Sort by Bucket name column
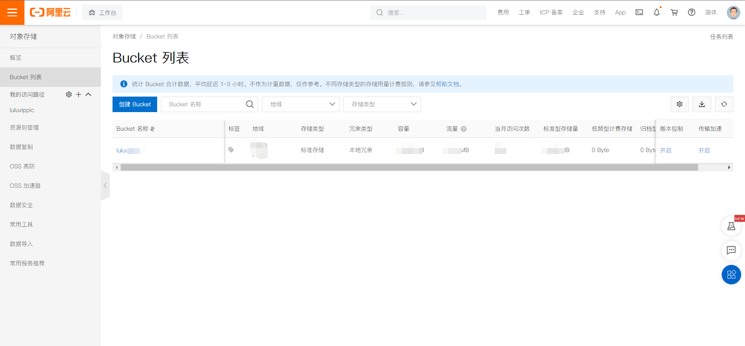This screenshot has width=745, height=346. 152,129
